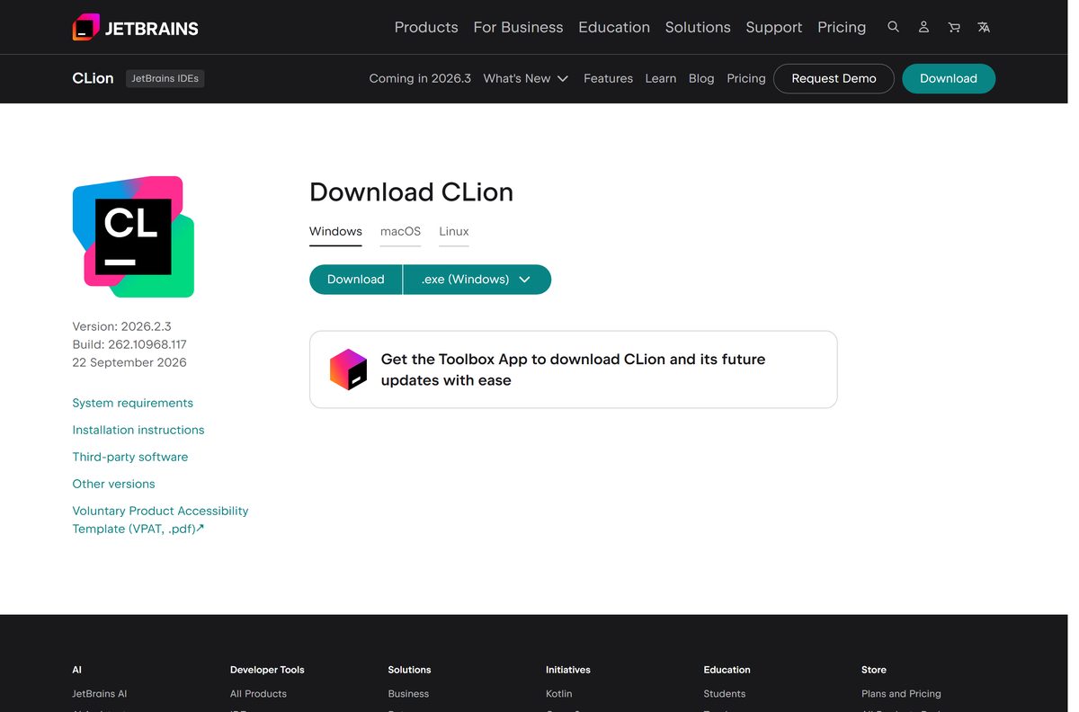1079x712 pixels.
Task: Switch to the macOS tab
Action: [x=400, y=232]
